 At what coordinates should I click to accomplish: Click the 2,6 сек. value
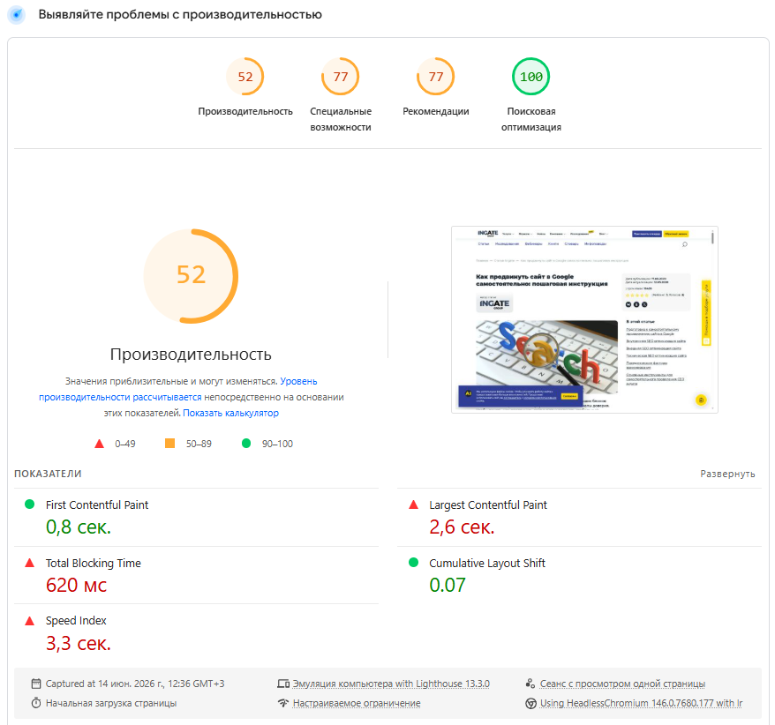(462, 527)
